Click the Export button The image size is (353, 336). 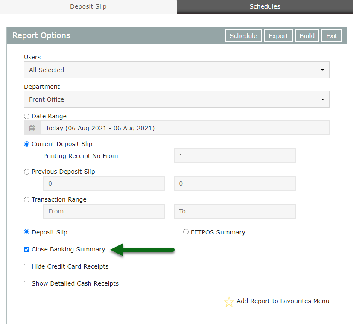pos(278,36)
